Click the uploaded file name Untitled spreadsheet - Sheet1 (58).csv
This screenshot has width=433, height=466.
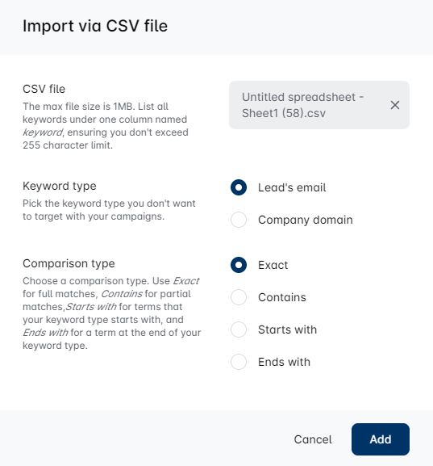click(302, 105)
